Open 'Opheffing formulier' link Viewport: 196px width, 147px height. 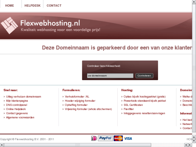pyautogui.click(x=76, y=105)
